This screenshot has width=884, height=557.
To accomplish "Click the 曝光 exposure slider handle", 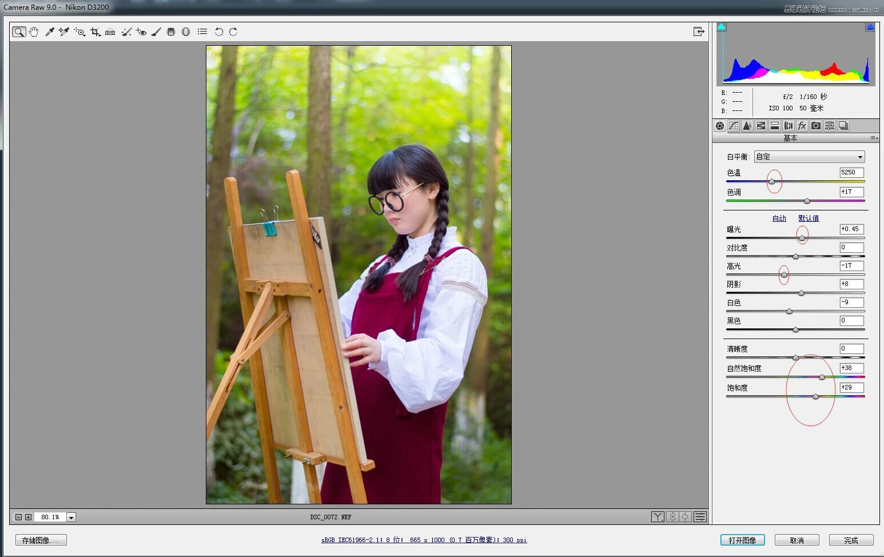I will point(802,238).
